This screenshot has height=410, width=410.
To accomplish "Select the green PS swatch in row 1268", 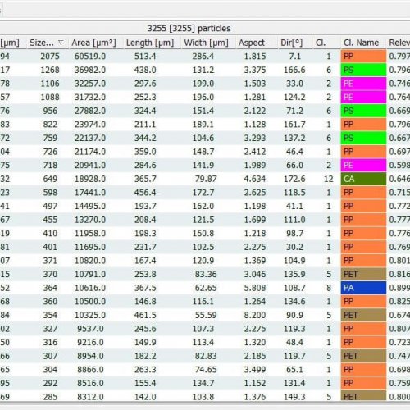I will 363,70.
